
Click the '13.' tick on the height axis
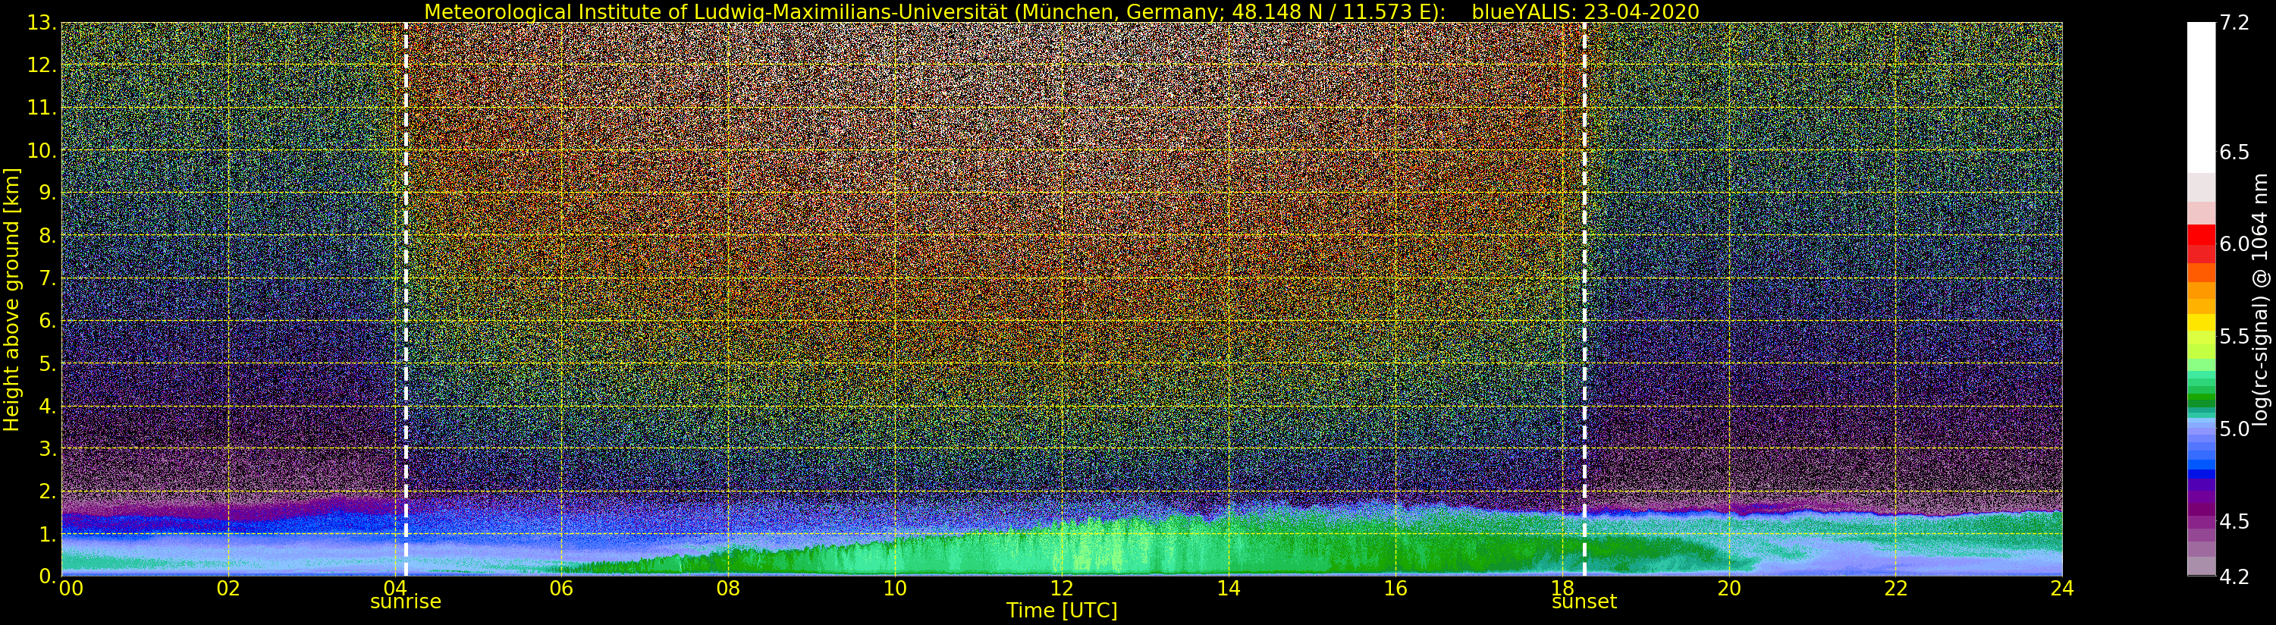[x=42, y=23]
